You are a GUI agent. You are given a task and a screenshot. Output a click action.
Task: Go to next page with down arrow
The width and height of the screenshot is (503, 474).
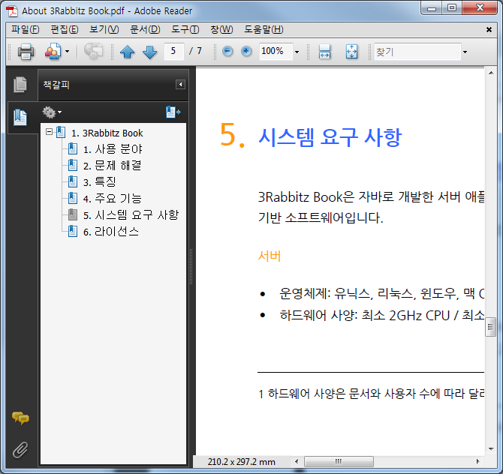[149, 51]
